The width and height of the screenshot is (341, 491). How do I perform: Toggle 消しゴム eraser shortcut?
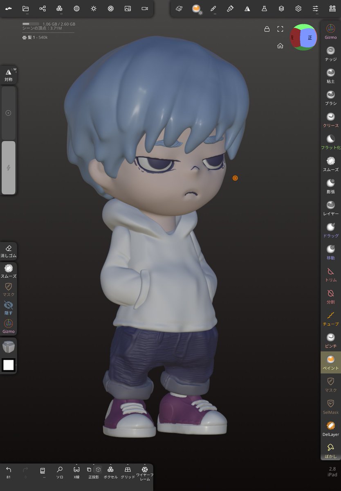tap(9, 252)
